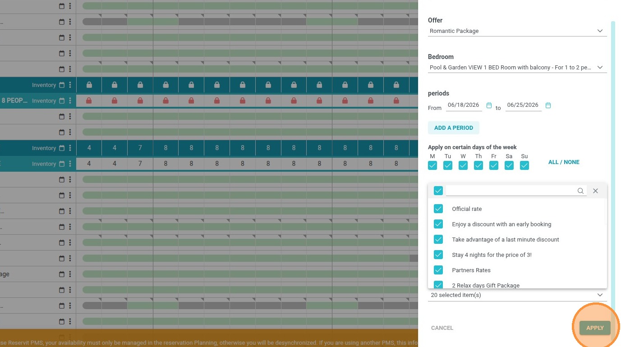Uncheck Partners Rates checkbox
Screen dimensions: 621x347
click(x=438, y=270)
